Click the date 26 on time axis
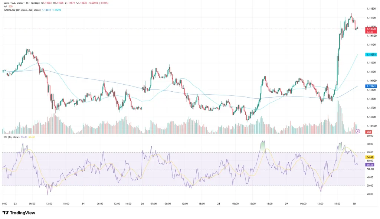This screenshot has height=219, width=380. tap(142, 204)
